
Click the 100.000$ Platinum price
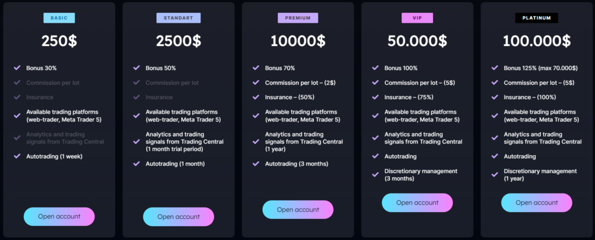pos(536,41)
